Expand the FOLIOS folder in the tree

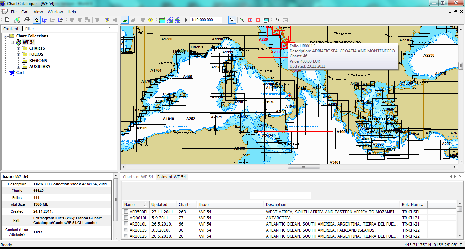(x=19, y=54)
